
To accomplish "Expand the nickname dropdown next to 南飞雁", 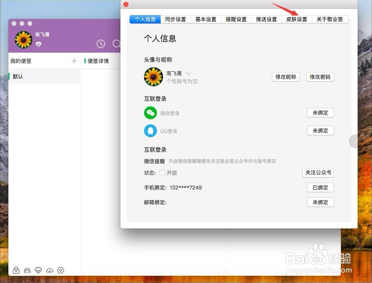I will (x=188, y=73).
